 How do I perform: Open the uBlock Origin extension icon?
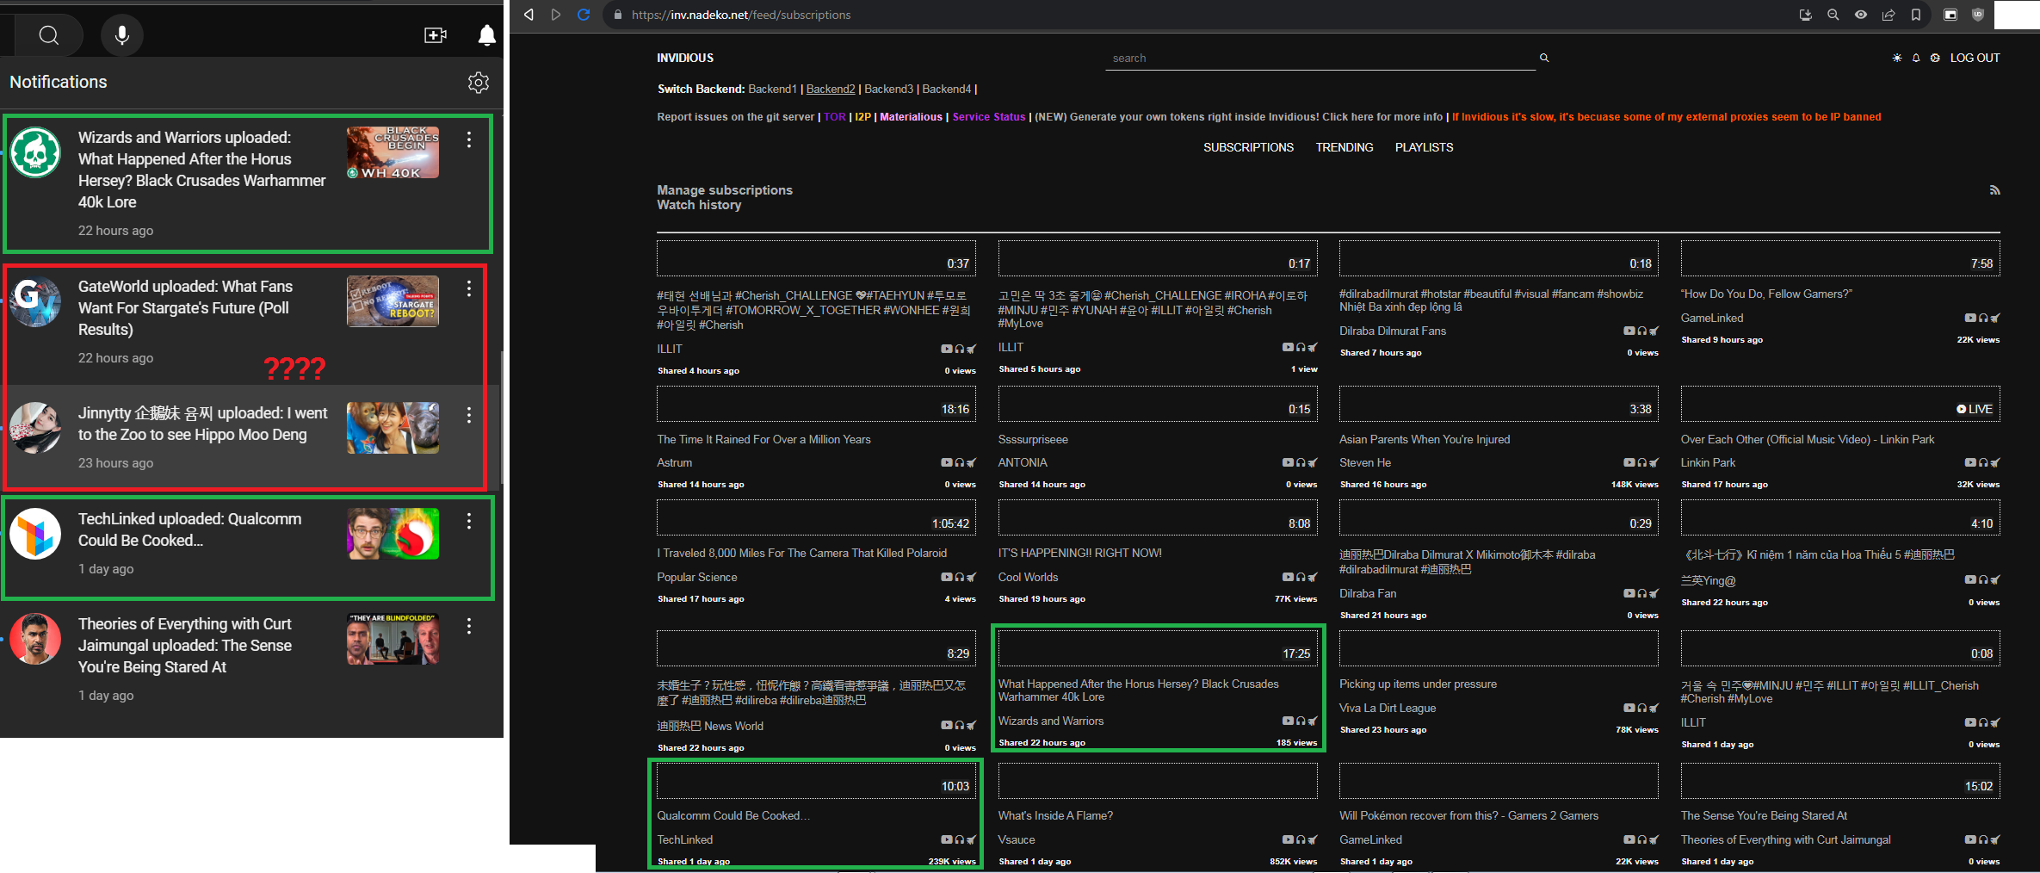point(1978,15)
